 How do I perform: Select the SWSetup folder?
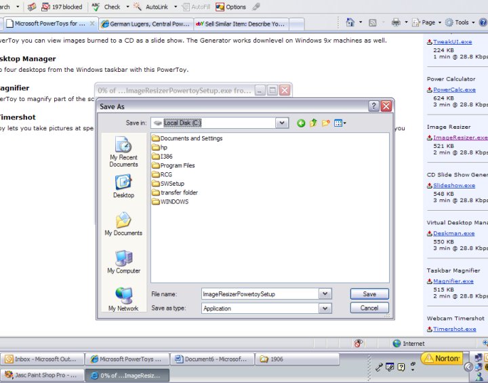click(x=168, y=184)
